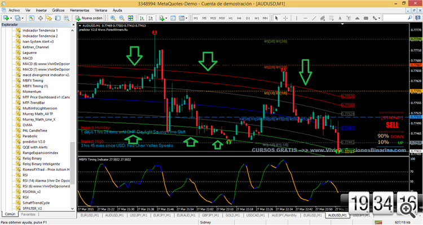The width and height of the screenshot is (423, 225).
Task: Zoom out on the chart
Action: pos(122,18)
